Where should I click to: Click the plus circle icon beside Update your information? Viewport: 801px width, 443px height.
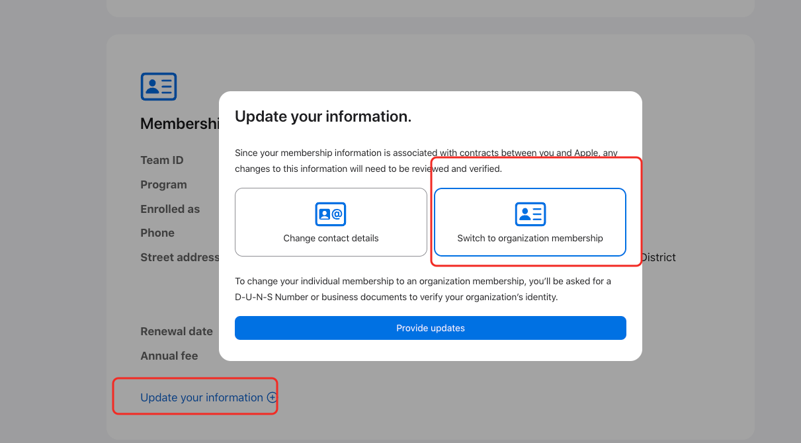click(x=272, y=397)
